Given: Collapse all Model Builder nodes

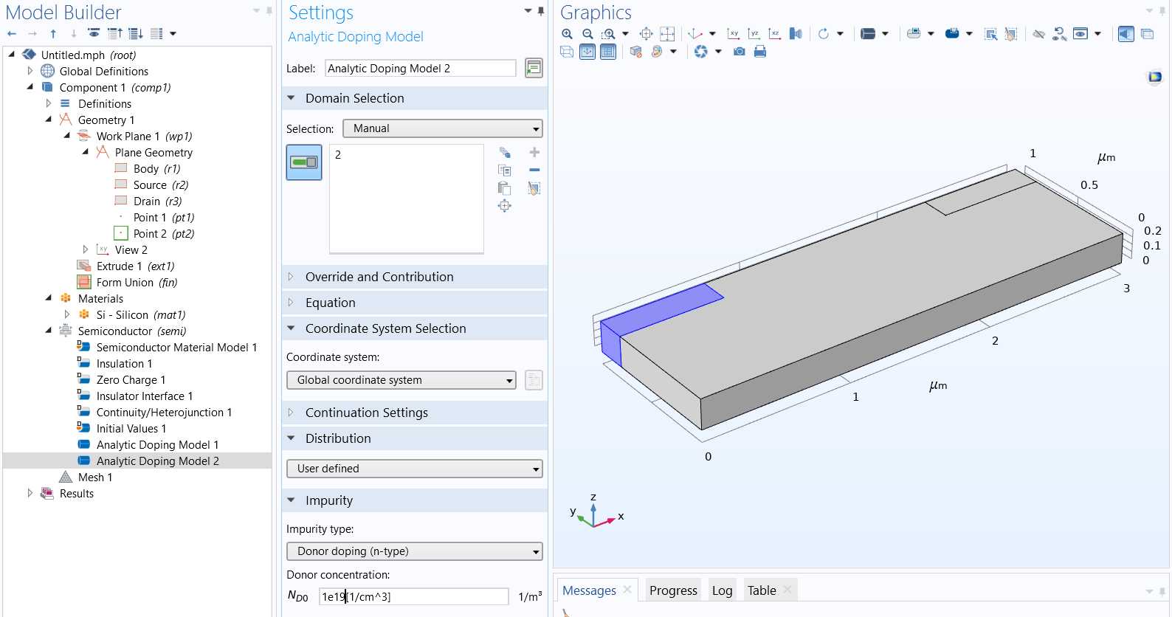Looking at the screenshot, I should point(115,33).
